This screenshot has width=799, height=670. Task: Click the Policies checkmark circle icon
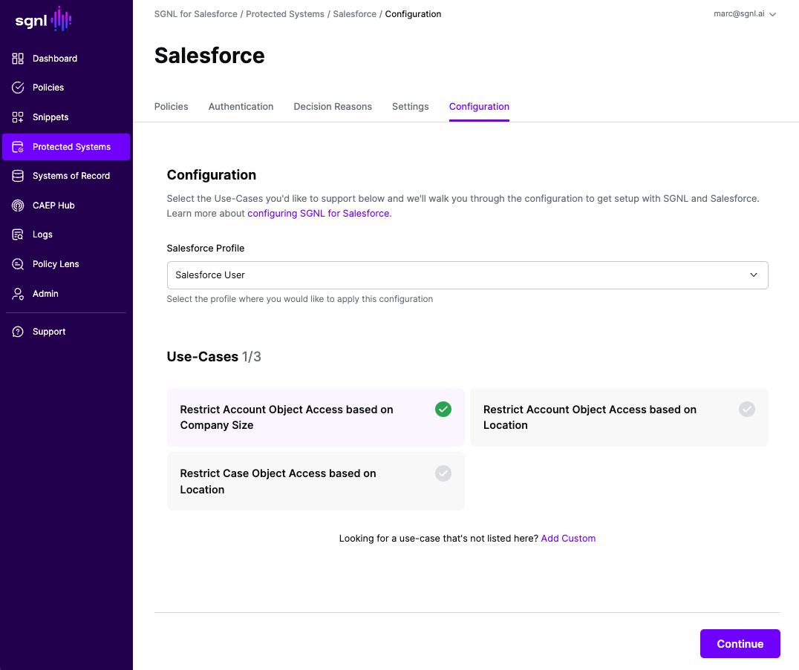(x=18, y=88)
